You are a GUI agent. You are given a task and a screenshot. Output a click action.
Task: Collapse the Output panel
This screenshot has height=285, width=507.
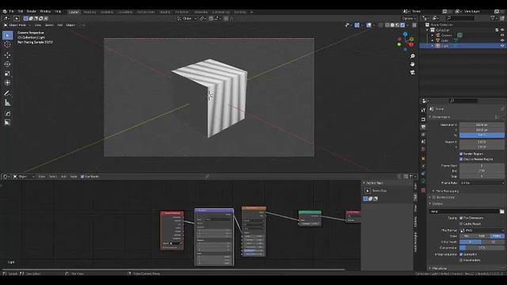point(436,203)
